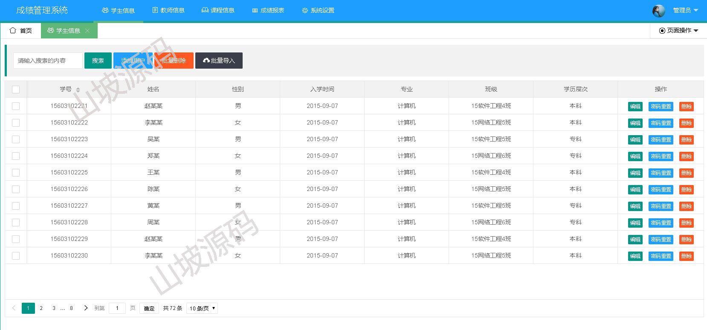707x330 pixels.
Task: Click the 学号 cell 15603102227
Action: coord(69,206)
